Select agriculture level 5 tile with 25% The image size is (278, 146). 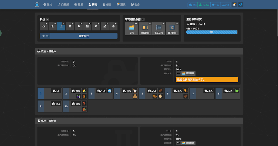click(x=151, y=93)
